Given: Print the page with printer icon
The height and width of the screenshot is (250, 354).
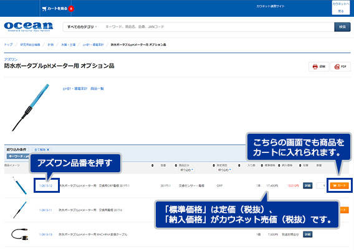Looking at the screenshot, I should click(x=319, y=67).
